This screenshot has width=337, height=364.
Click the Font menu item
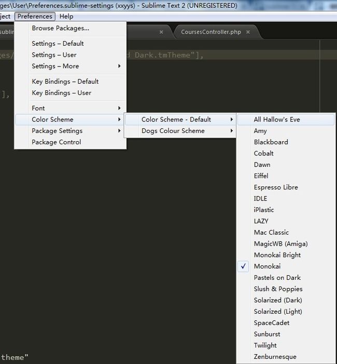pos(71,108)
